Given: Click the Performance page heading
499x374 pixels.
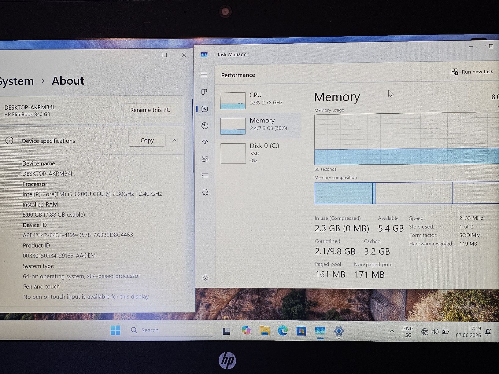Looking at the screenshot, I should tap(238, 75).
